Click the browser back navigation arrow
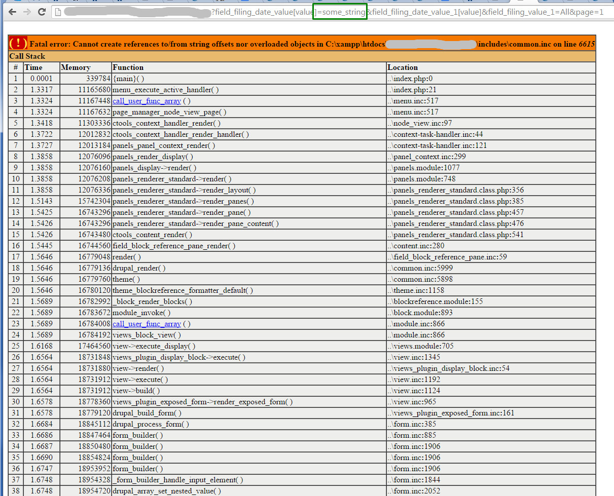Viewport: 614px width, 496px height. (12, 12)
